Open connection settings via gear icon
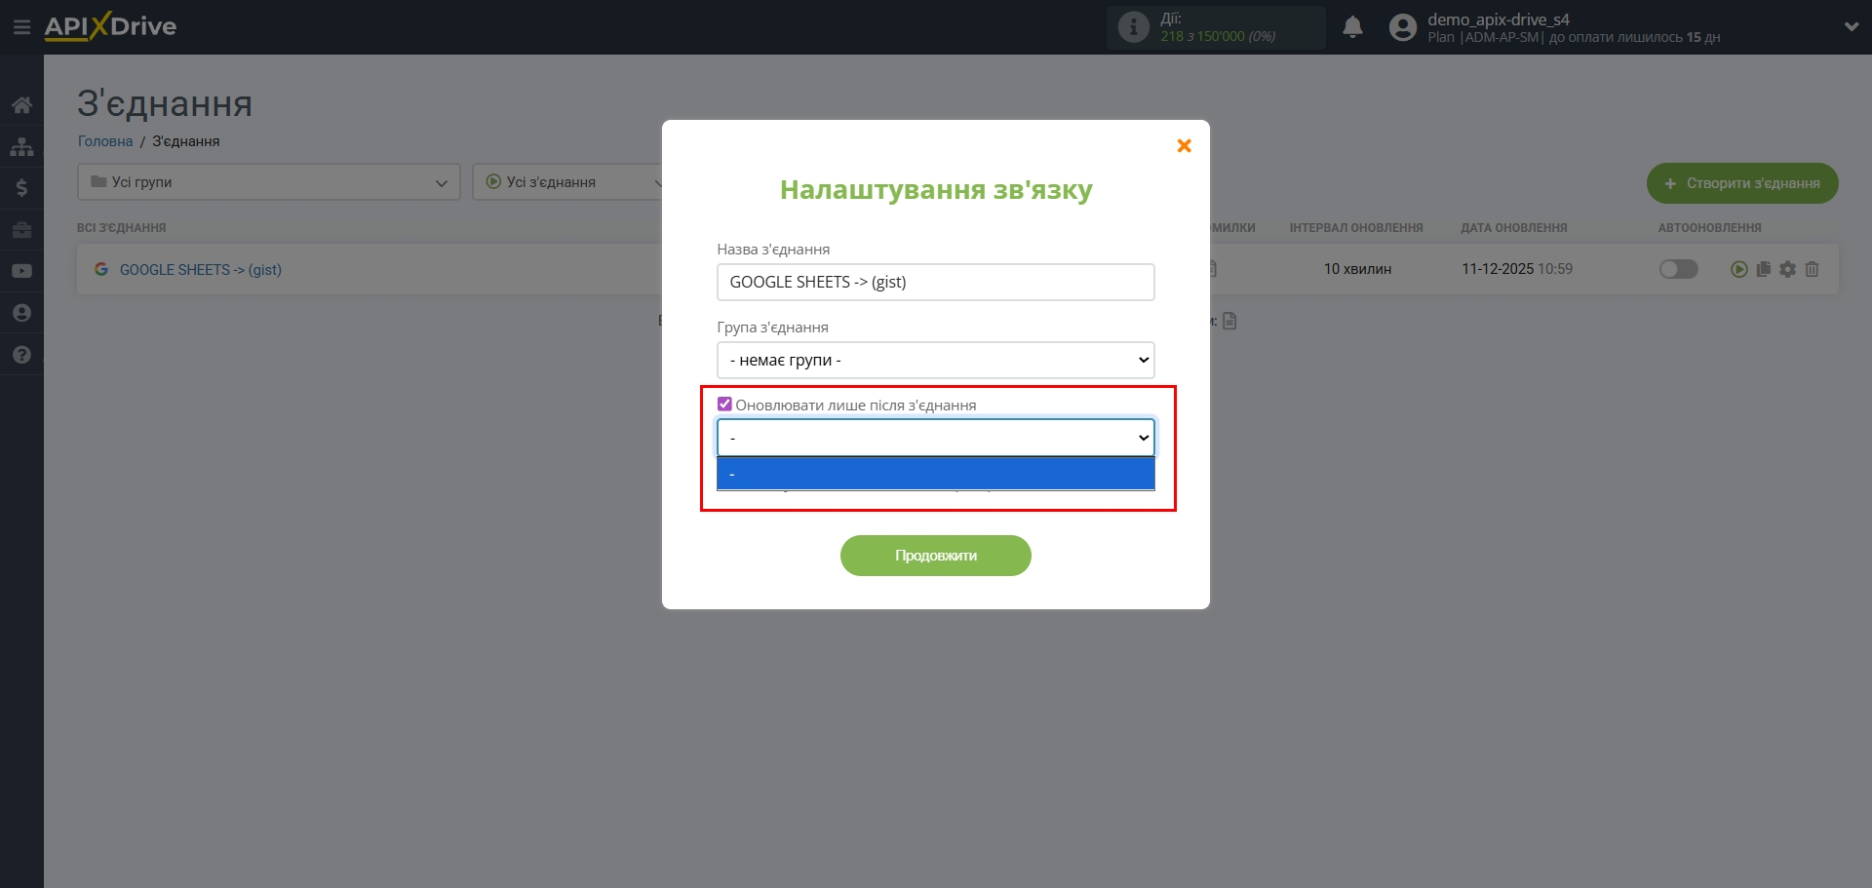 tap(1787, 269)
